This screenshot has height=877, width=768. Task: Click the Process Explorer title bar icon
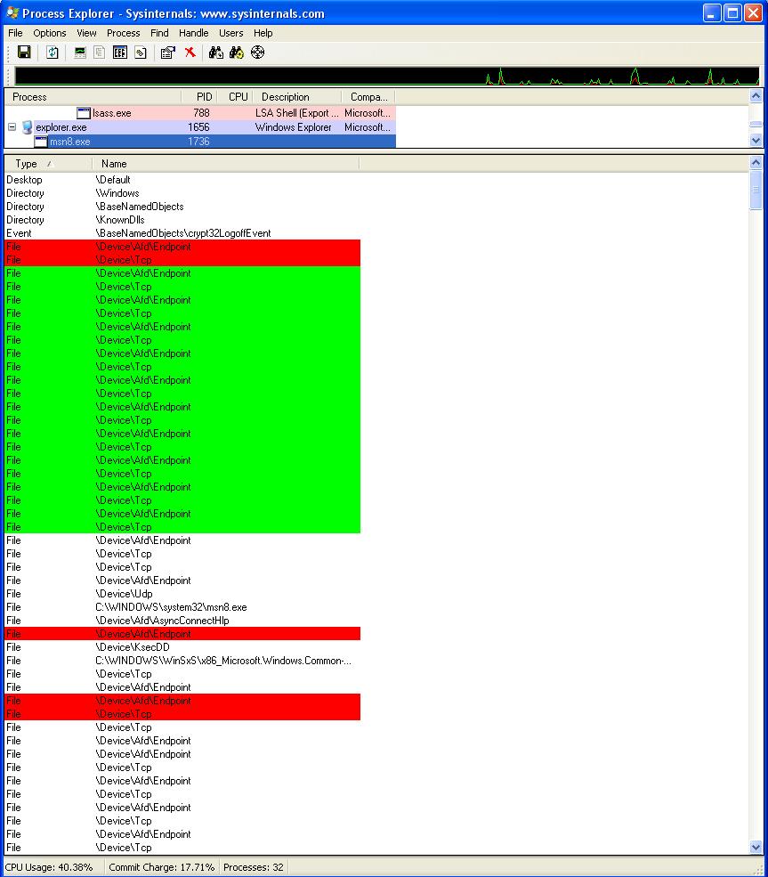(x=12, y=12)
